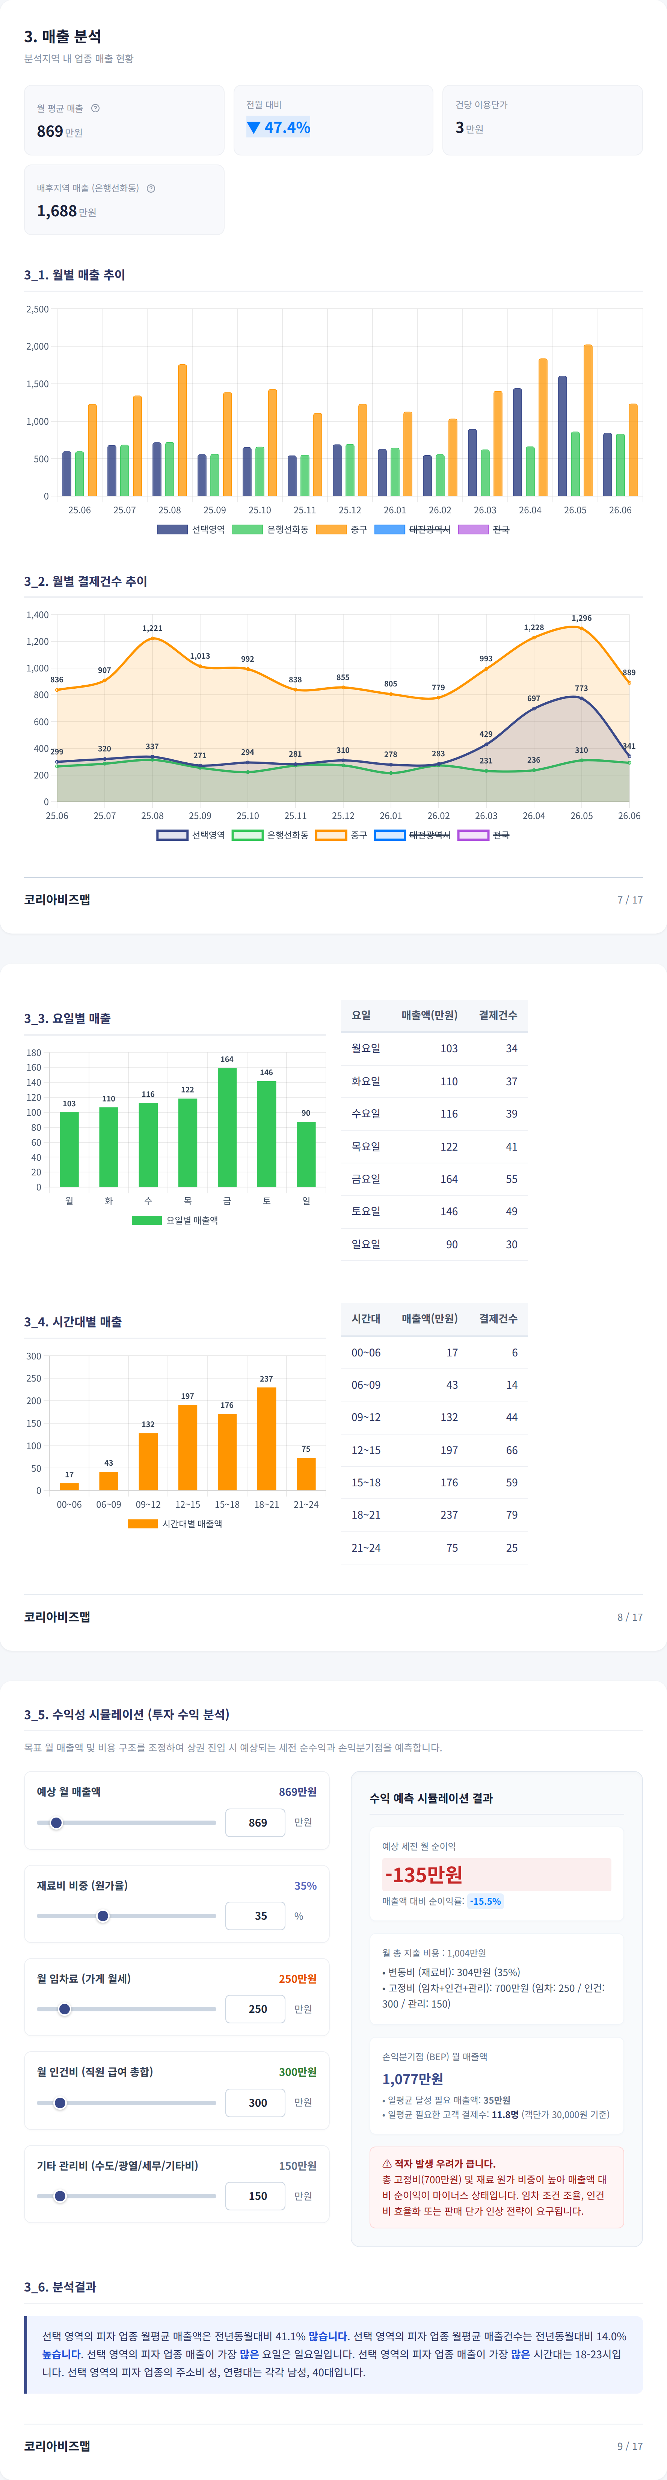Click the 기타 관리비 input showing 150
This screenshot has width=667, height=2480.
coord(255,2196)
